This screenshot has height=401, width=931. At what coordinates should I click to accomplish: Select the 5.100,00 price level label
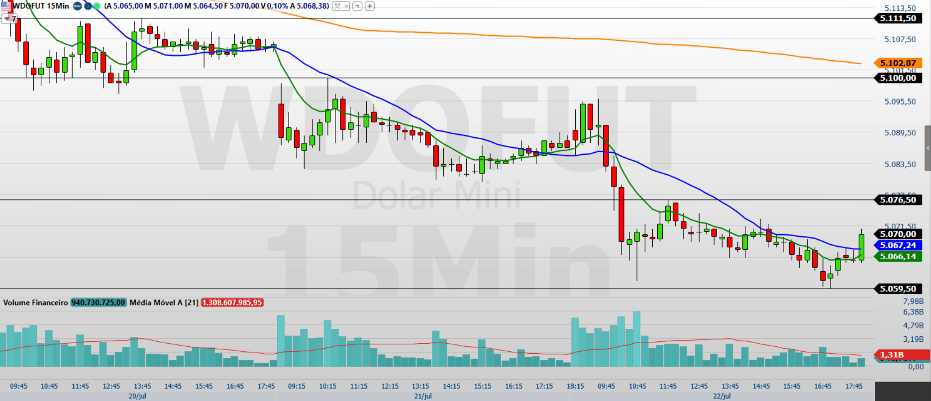(x=898, y=78)
